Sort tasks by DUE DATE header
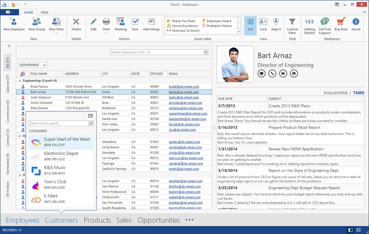Image resolution: width=369 pixels, height=234 pixels. tap(242, 99)
